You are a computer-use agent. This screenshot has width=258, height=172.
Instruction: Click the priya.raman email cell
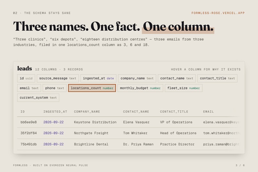pyautogui.click(x=221, y=144)
